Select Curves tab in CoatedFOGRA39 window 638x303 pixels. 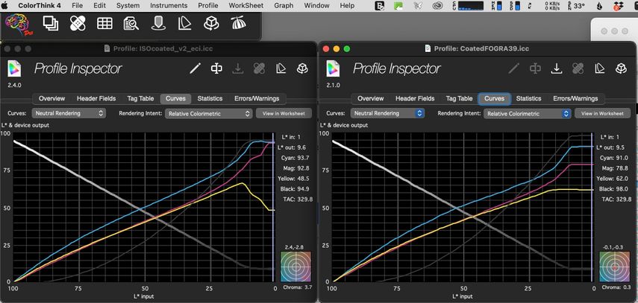pos(494,98)
